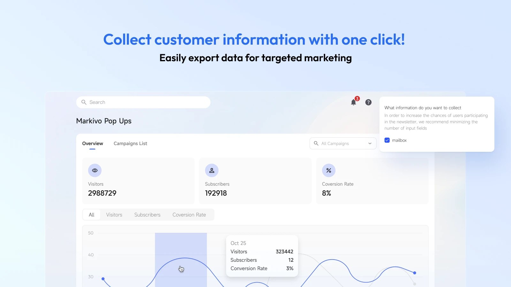Viewport: 511px width, 287px height.
Task: Click the percent icon on Coversion Rate card
Action: click(x=329, y=171)
